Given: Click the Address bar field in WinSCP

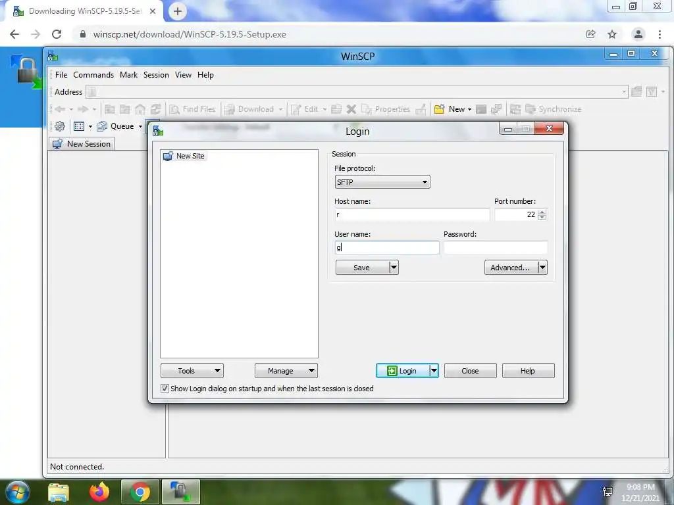Looking at the screenshot, I should point(357,91).
